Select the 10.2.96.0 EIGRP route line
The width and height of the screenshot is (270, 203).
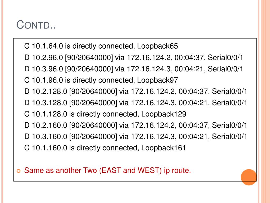point(133,57)
